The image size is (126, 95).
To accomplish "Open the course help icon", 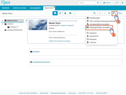I will click(x=120, y=13).
